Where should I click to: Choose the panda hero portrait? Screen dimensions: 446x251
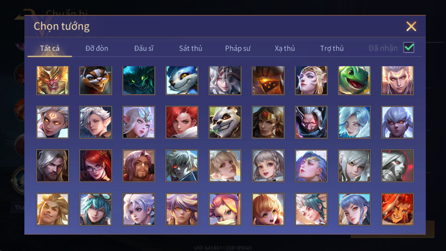[x=225, y=122]
